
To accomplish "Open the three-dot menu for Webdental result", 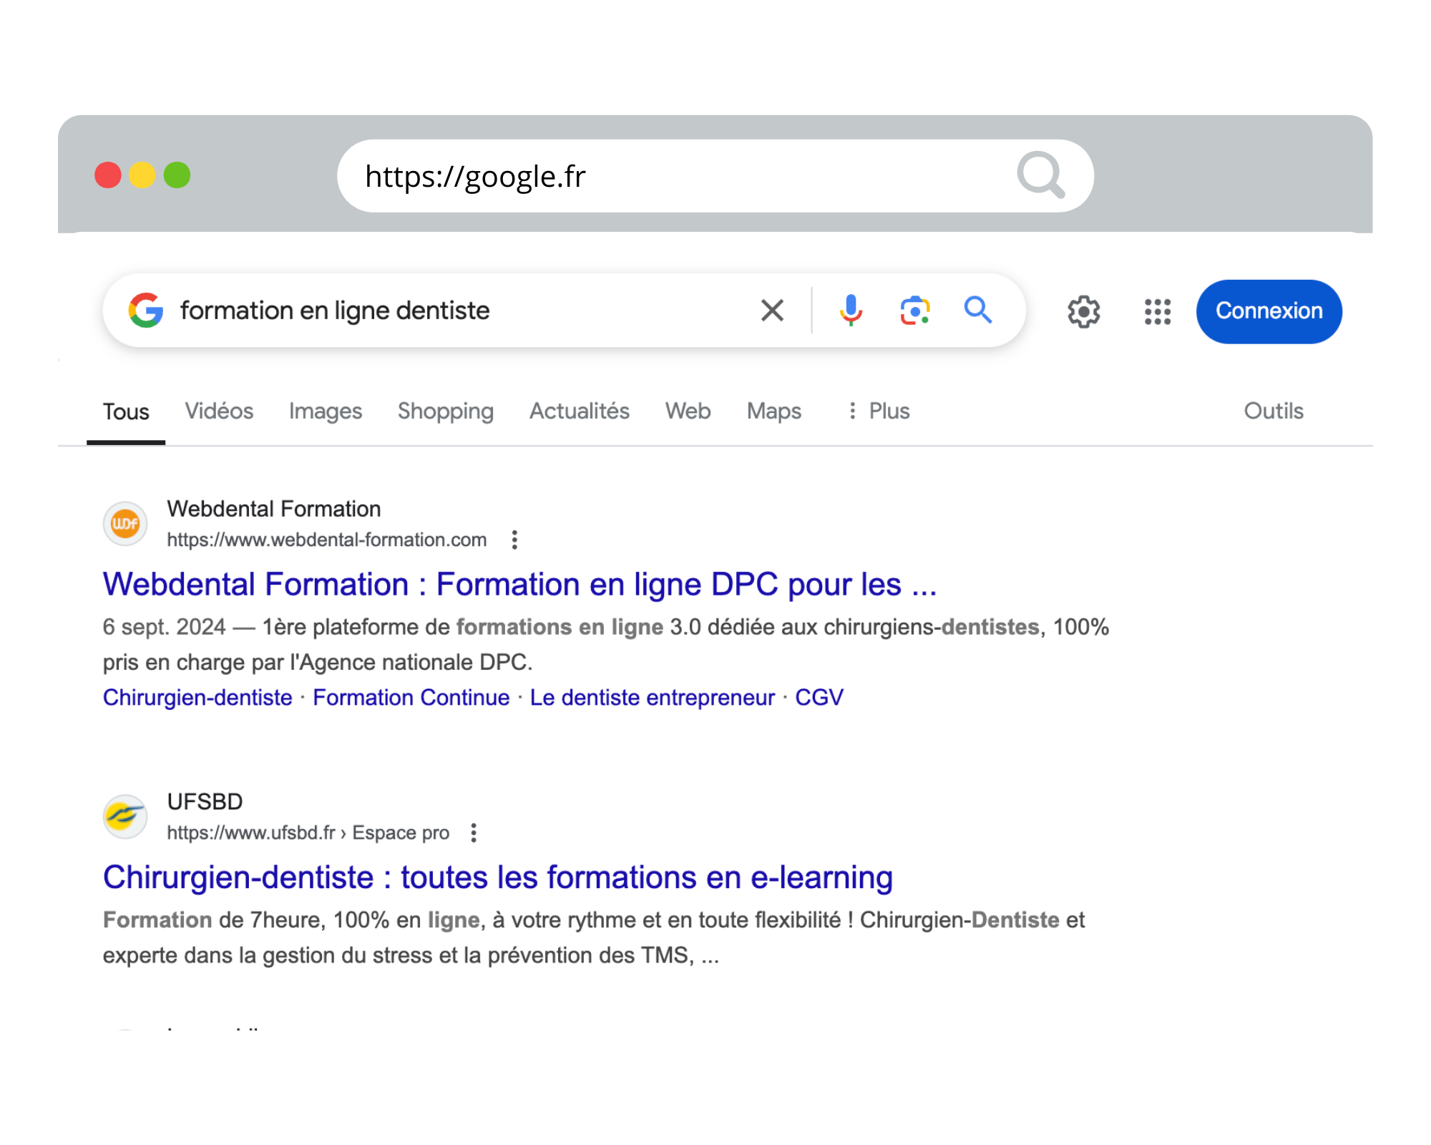I will [x=514, y=540].
